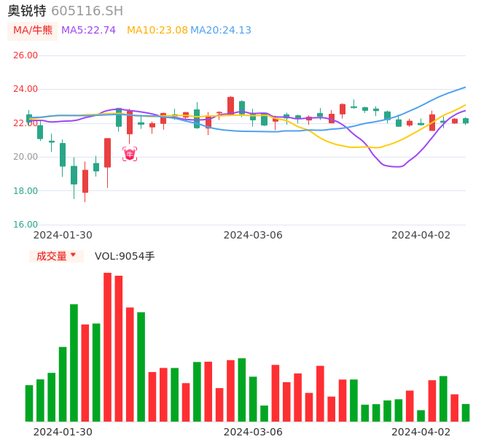This screenshot has height=442, width=500.
Task: Click the tall green volume bar near 2024-01-30
Action: tap(74, 362)
